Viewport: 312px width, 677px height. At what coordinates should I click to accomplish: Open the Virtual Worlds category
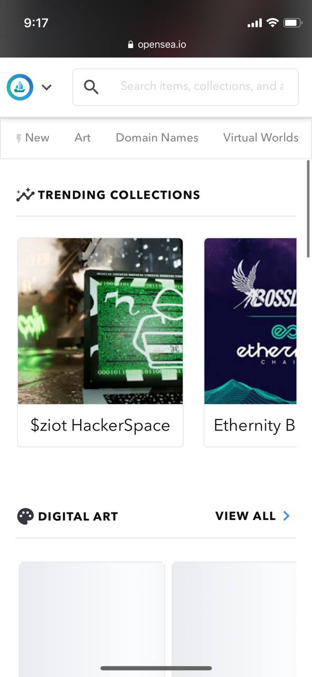tap(260, 138)
